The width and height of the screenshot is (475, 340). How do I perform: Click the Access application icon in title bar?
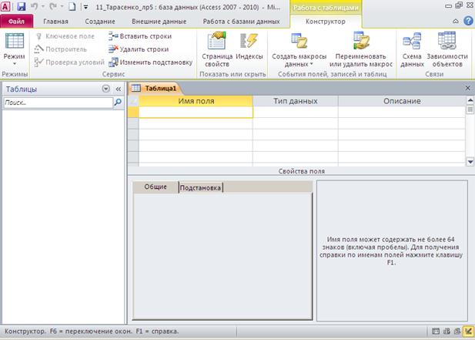[x=5, y=6]
